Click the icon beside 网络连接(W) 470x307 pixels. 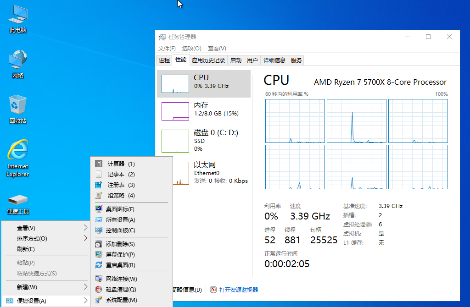tap(99, 279)
